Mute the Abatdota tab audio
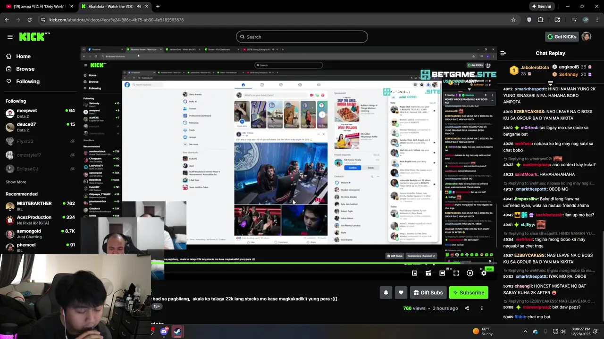 point(139,7)
